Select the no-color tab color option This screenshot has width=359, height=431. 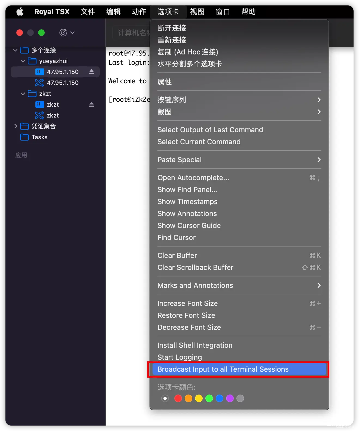click(x=165, y=398)
